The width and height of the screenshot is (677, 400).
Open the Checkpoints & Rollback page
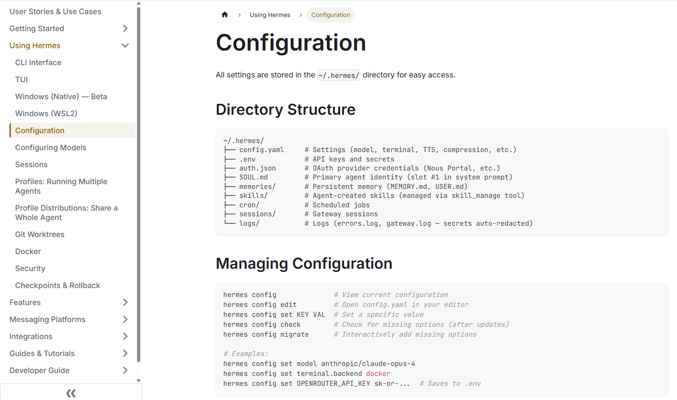coord(58,285)
